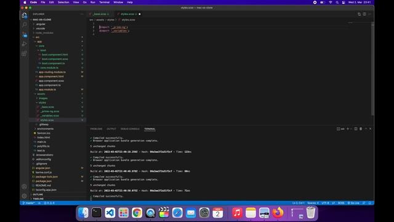The image size is (394, 222).
Task: Open the Accounts menu in the activity bar
Action: coord(25,186)
